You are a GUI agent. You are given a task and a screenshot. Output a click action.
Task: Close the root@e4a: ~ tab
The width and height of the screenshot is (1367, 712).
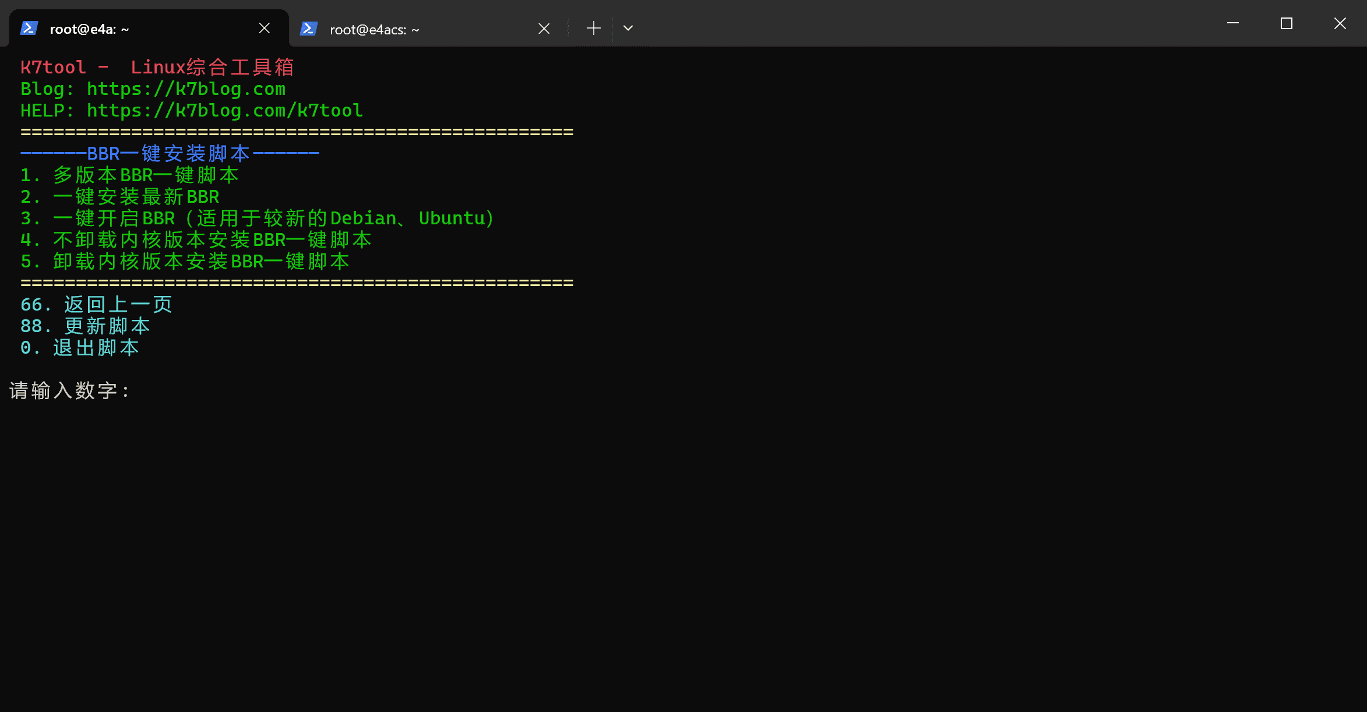click(x=264, y=28)
